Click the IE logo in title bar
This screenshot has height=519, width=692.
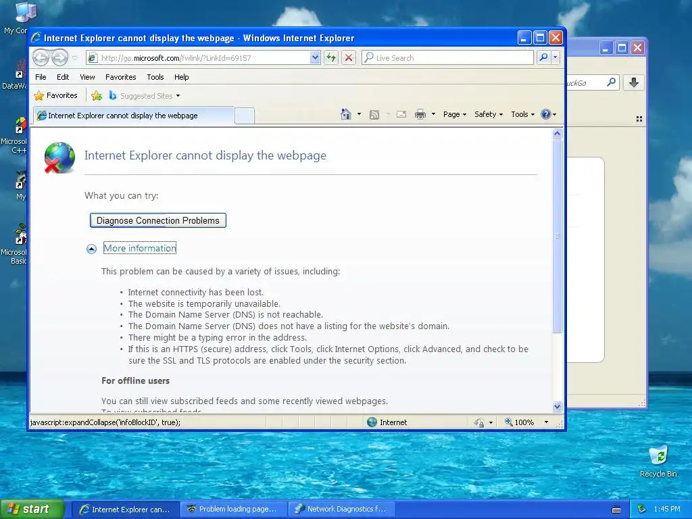[36, 38]
